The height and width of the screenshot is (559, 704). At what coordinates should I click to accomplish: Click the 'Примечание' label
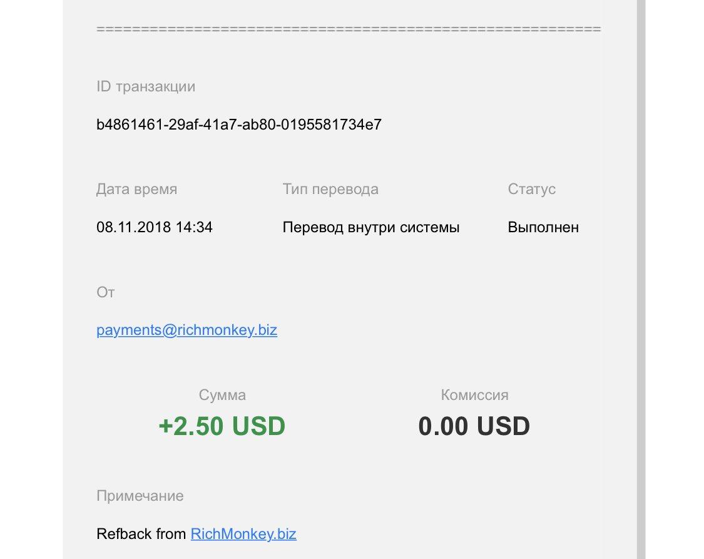click(140, 496)
